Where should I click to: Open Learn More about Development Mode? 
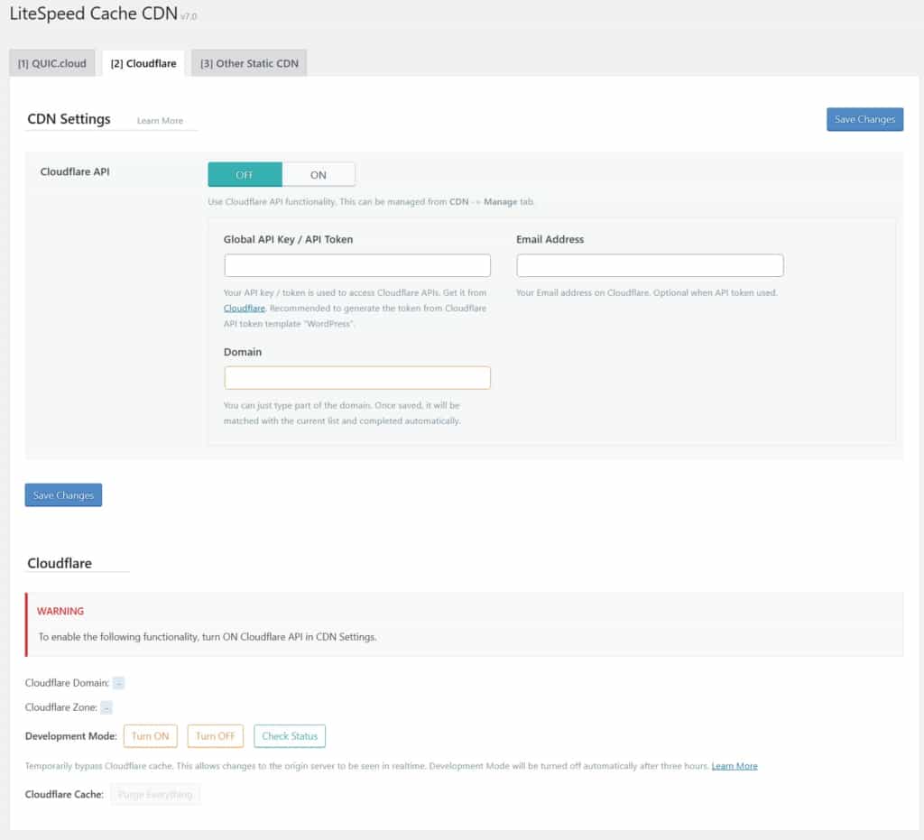735,765
